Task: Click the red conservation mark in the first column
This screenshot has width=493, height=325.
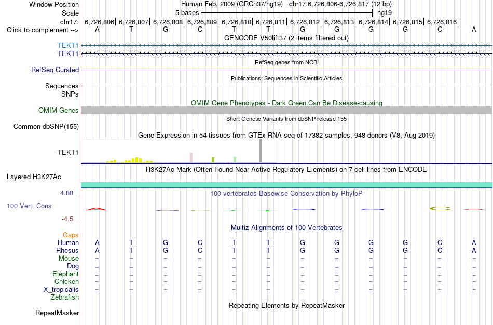Action: click(97, 209)
